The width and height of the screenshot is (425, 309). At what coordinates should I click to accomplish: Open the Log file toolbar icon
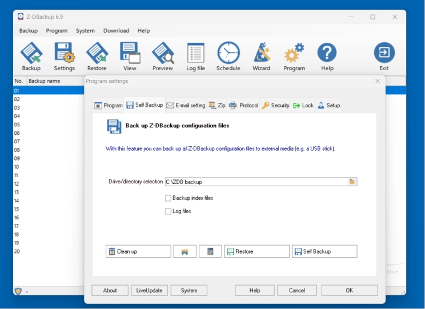(195, 57)
